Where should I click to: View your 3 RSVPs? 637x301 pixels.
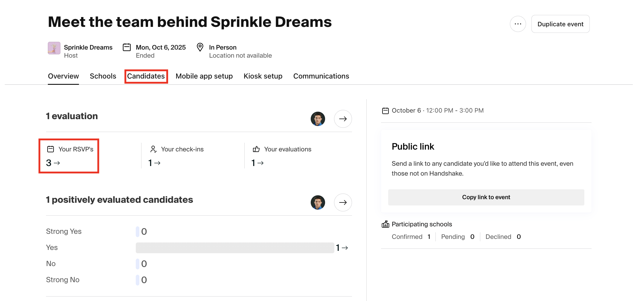point(53,163)
